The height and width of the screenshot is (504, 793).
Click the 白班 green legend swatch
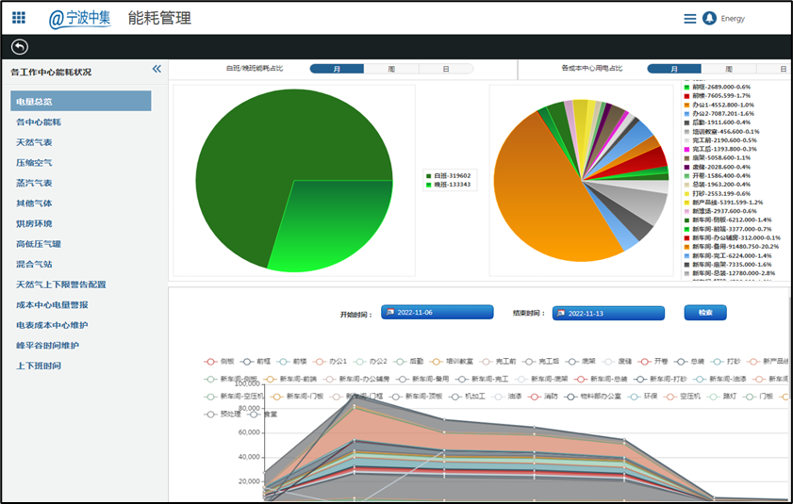(428, 176)
